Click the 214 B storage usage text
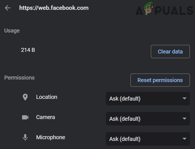 click(28, 50)
